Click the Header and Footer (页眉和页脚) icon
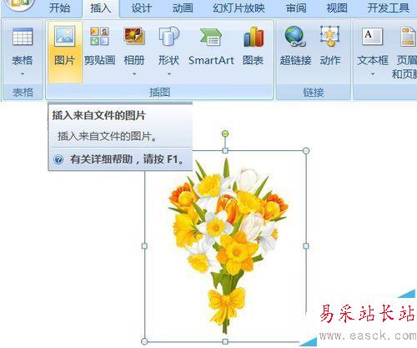The width and height of the screenshot is (417, 348). pos(408,37)
